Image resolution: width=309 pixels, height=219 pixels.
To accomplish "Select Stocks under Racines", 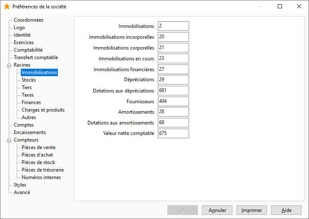I will click(x=29, y=80).
